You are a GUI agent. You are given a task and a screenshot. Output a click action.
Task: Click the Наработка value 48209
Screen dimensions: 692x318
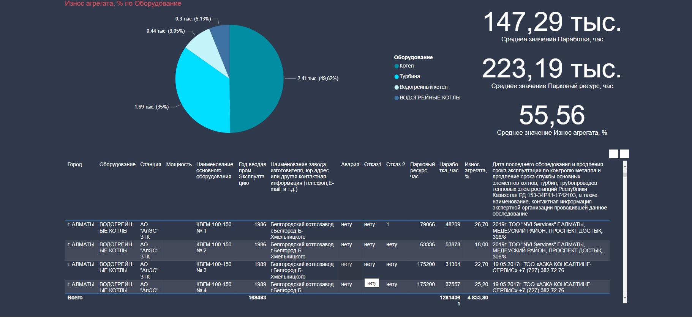(453, 224)
